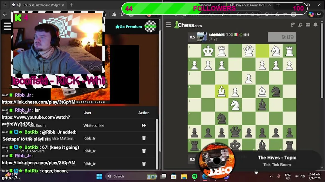The image size is (325, 182).
Task: Select the black queen on the board
Action: [235, 132]
